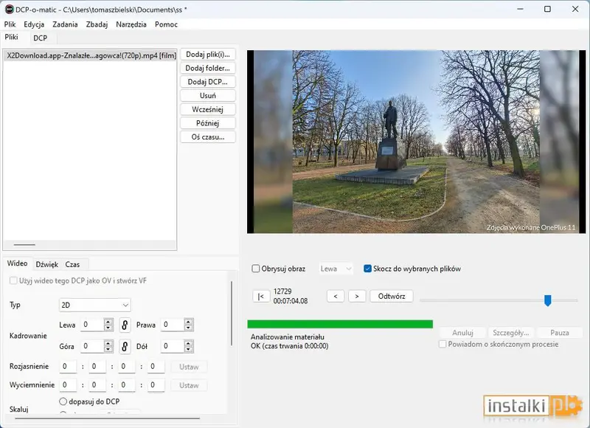Switch to the Dźwięk tab
590x428 pixels.
click(47, 264)
